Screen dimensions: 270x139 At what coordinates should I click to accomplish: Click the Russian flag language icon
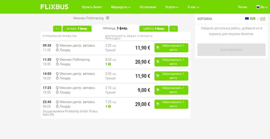coord(258,7)
